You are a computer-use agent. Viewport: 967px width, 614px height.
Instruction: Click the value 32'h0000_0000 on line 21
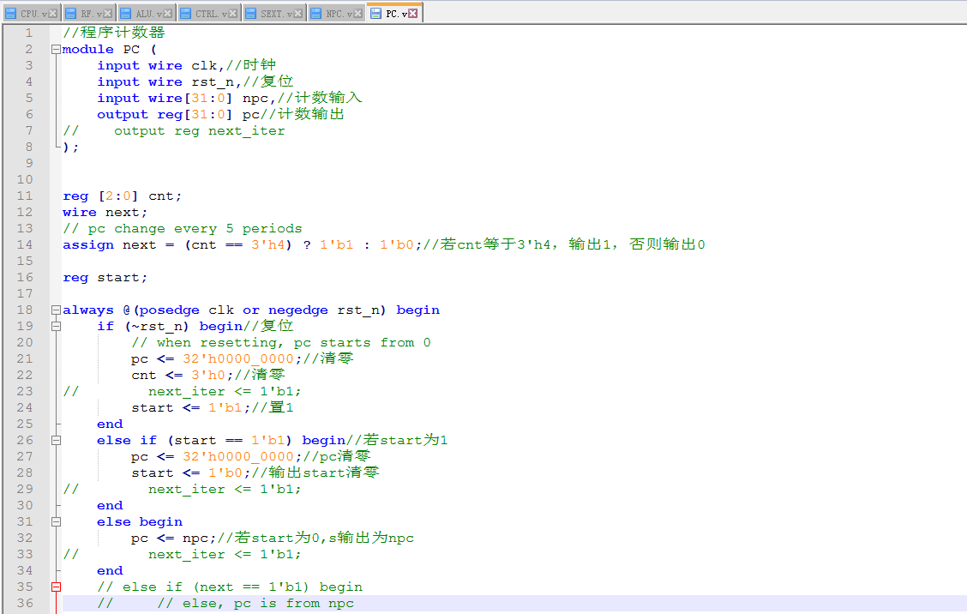click(238, 359)
